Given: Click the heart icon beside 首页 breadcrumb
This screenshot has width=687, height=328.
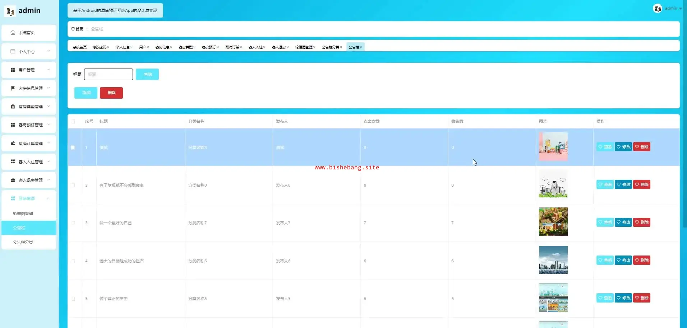Looking at the screenshot, I should tap(73, 29).
